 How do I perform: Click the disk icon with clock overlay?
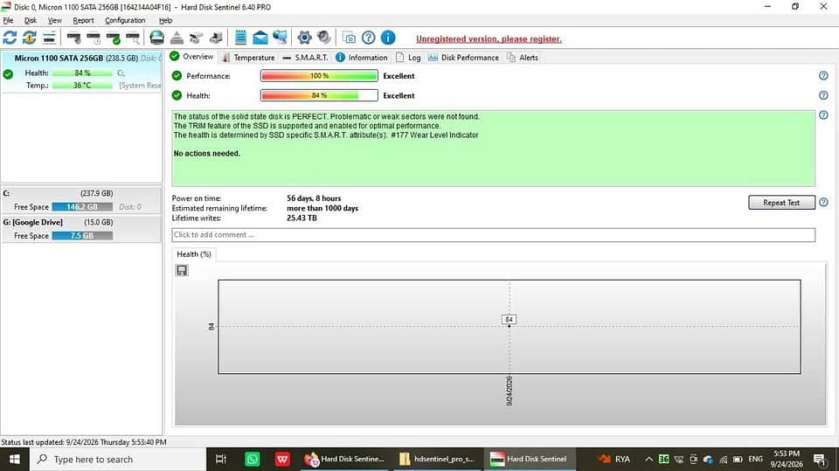[94, 38]
